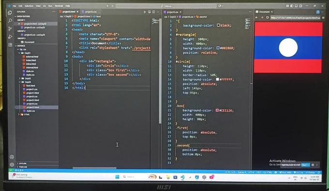Open the File menu

click(x=14, y=6)
